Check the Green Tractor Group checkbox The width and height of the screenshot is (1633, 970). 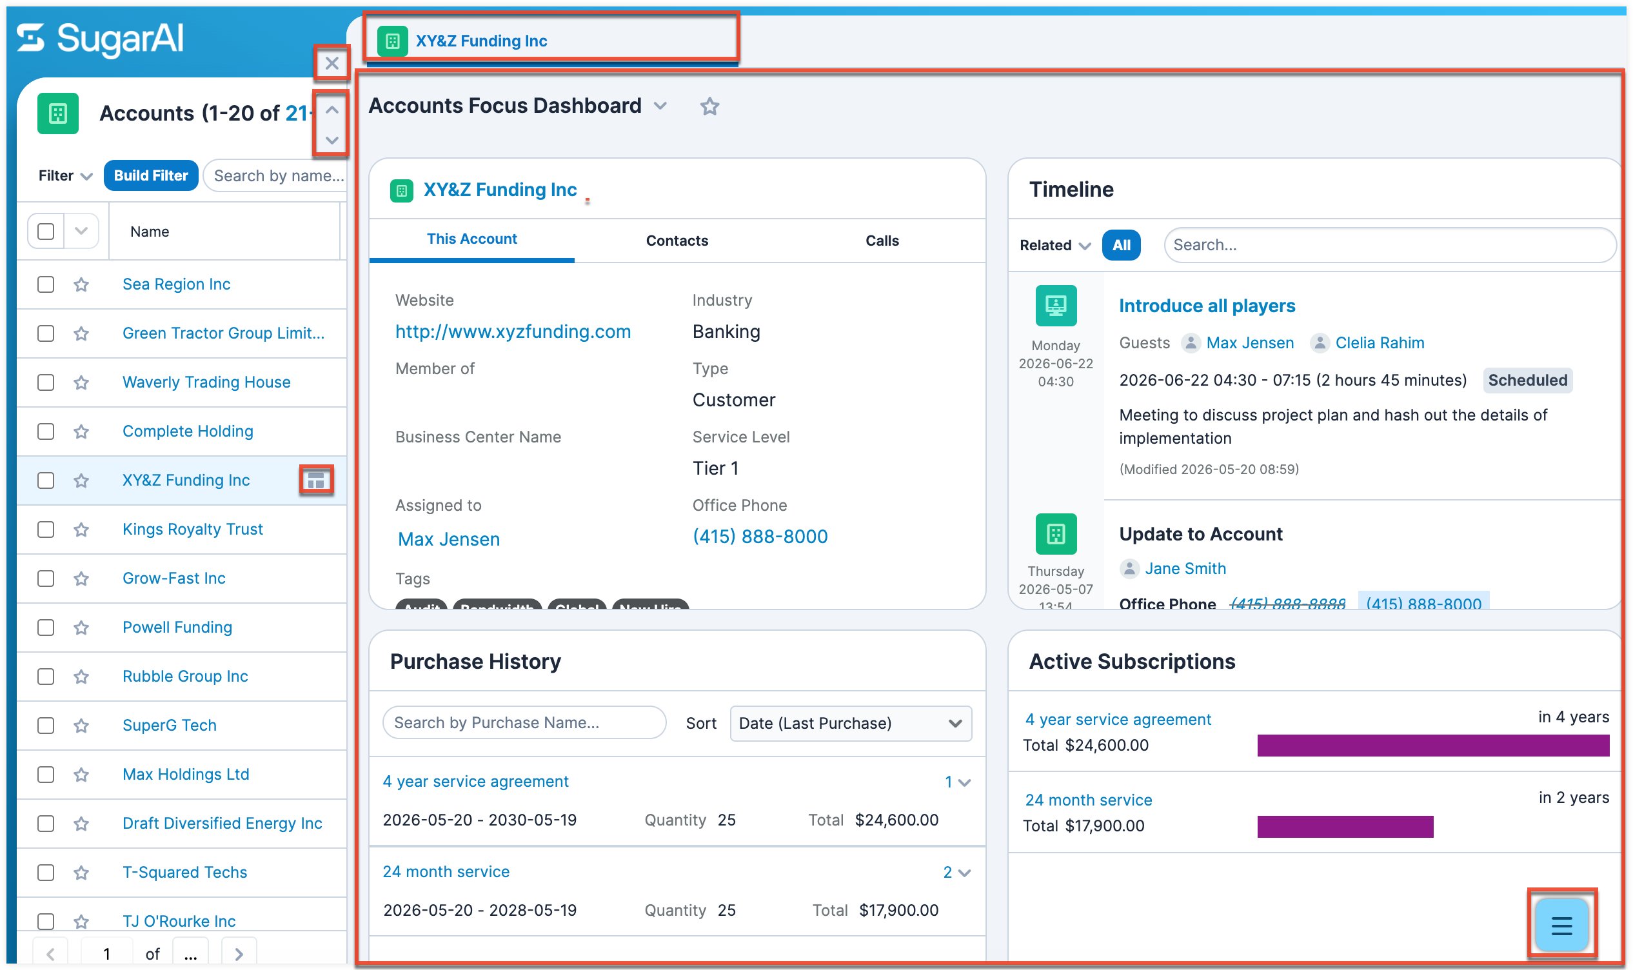46,333
